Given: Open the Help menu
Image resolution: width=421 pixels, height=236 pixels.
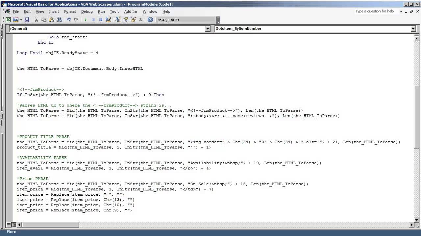Looking at the screenshot, I should [x=166, y=11].
